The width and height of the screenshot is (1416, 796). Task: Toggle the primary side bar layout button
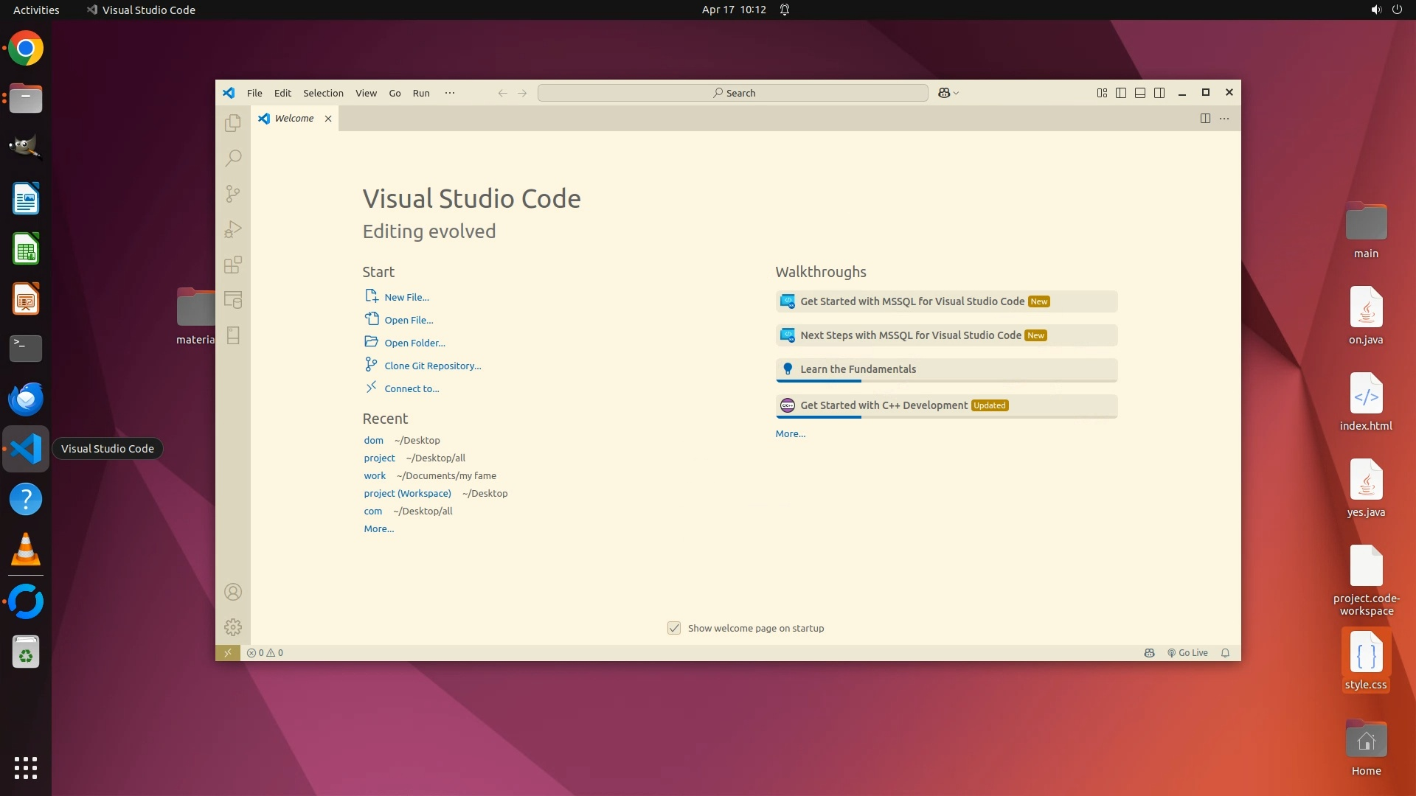[1121, 93]
